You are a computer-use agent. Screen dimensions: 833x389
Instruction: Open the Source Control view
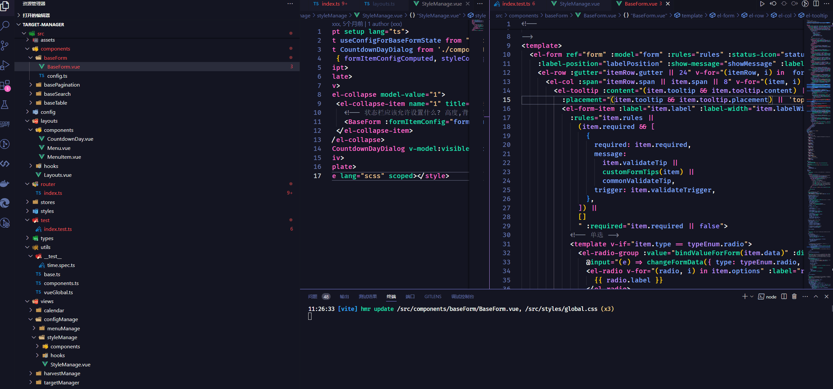click(x=5, y=46)
